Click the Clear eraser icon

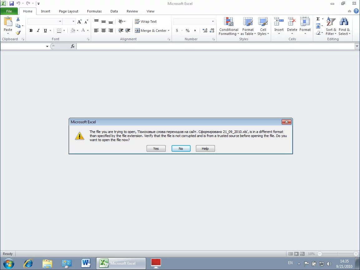(318, 33)
